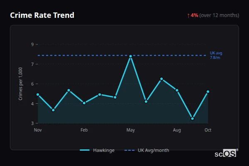This screenshot has height=166, width=249.
Task: Select the September lowest data point
Action: (193, 119)
